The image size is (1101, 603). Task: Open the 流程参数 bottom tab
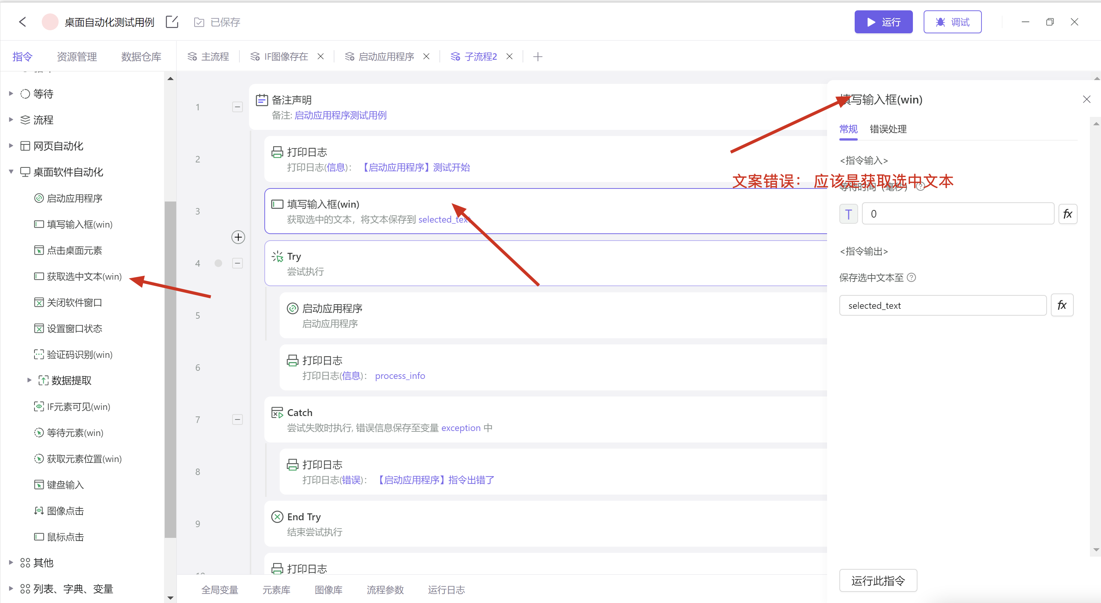point(385,590)
